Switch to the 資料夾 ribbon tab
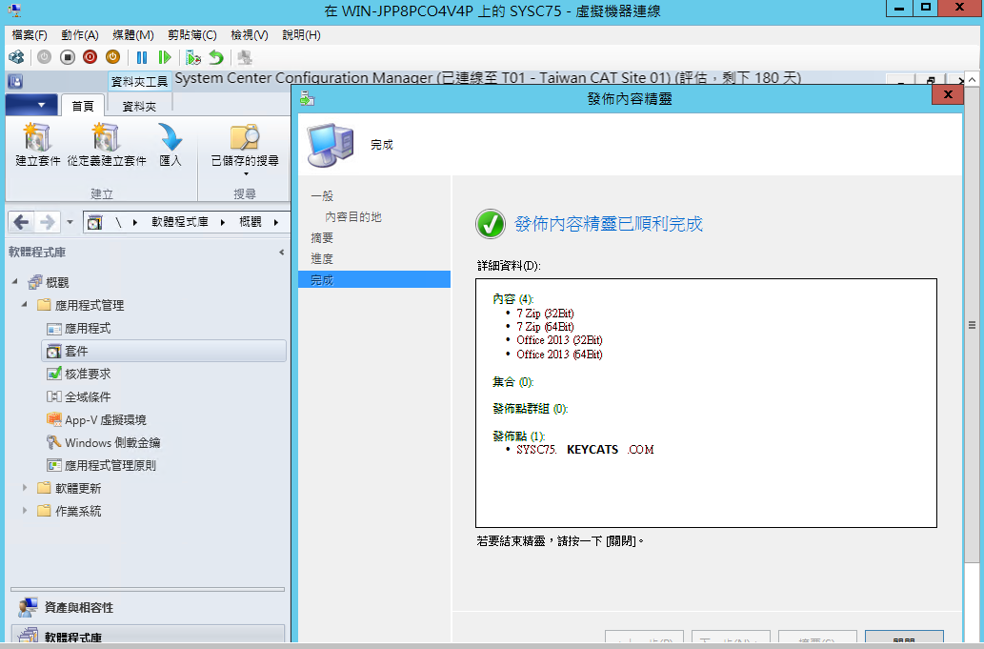This screenshot has height=649, width=984. (139, 106)
